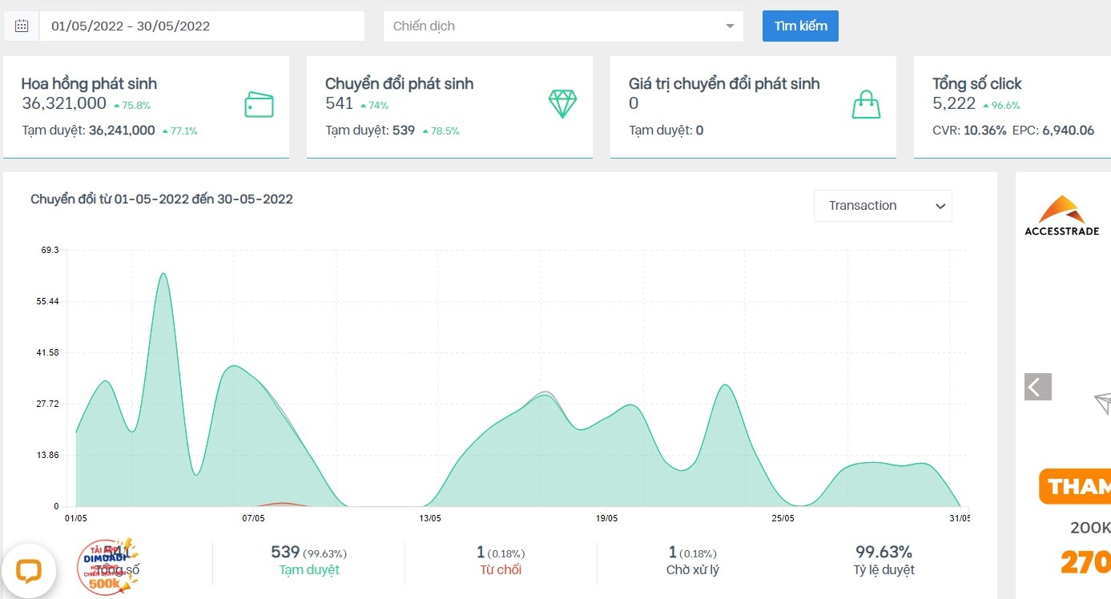Click the paper plane icon in banner
This screenshot has height=599, width=1111.
click(1101, 403)
